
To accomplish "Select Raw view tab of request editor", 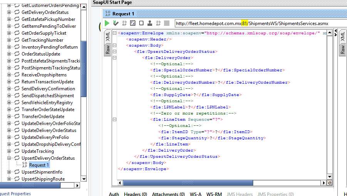I will pyautogui.click(x=107, y=49).
